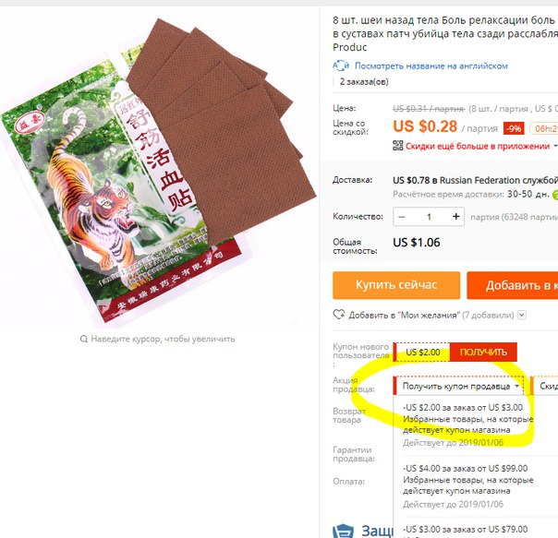Click the heart wishlist icon
Screen dimensions: 558x538
[339, 315]
